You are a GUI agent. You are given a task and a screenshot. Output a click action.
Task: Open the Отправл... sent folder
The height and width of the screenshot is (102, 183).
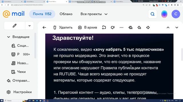tap(18, 80)
